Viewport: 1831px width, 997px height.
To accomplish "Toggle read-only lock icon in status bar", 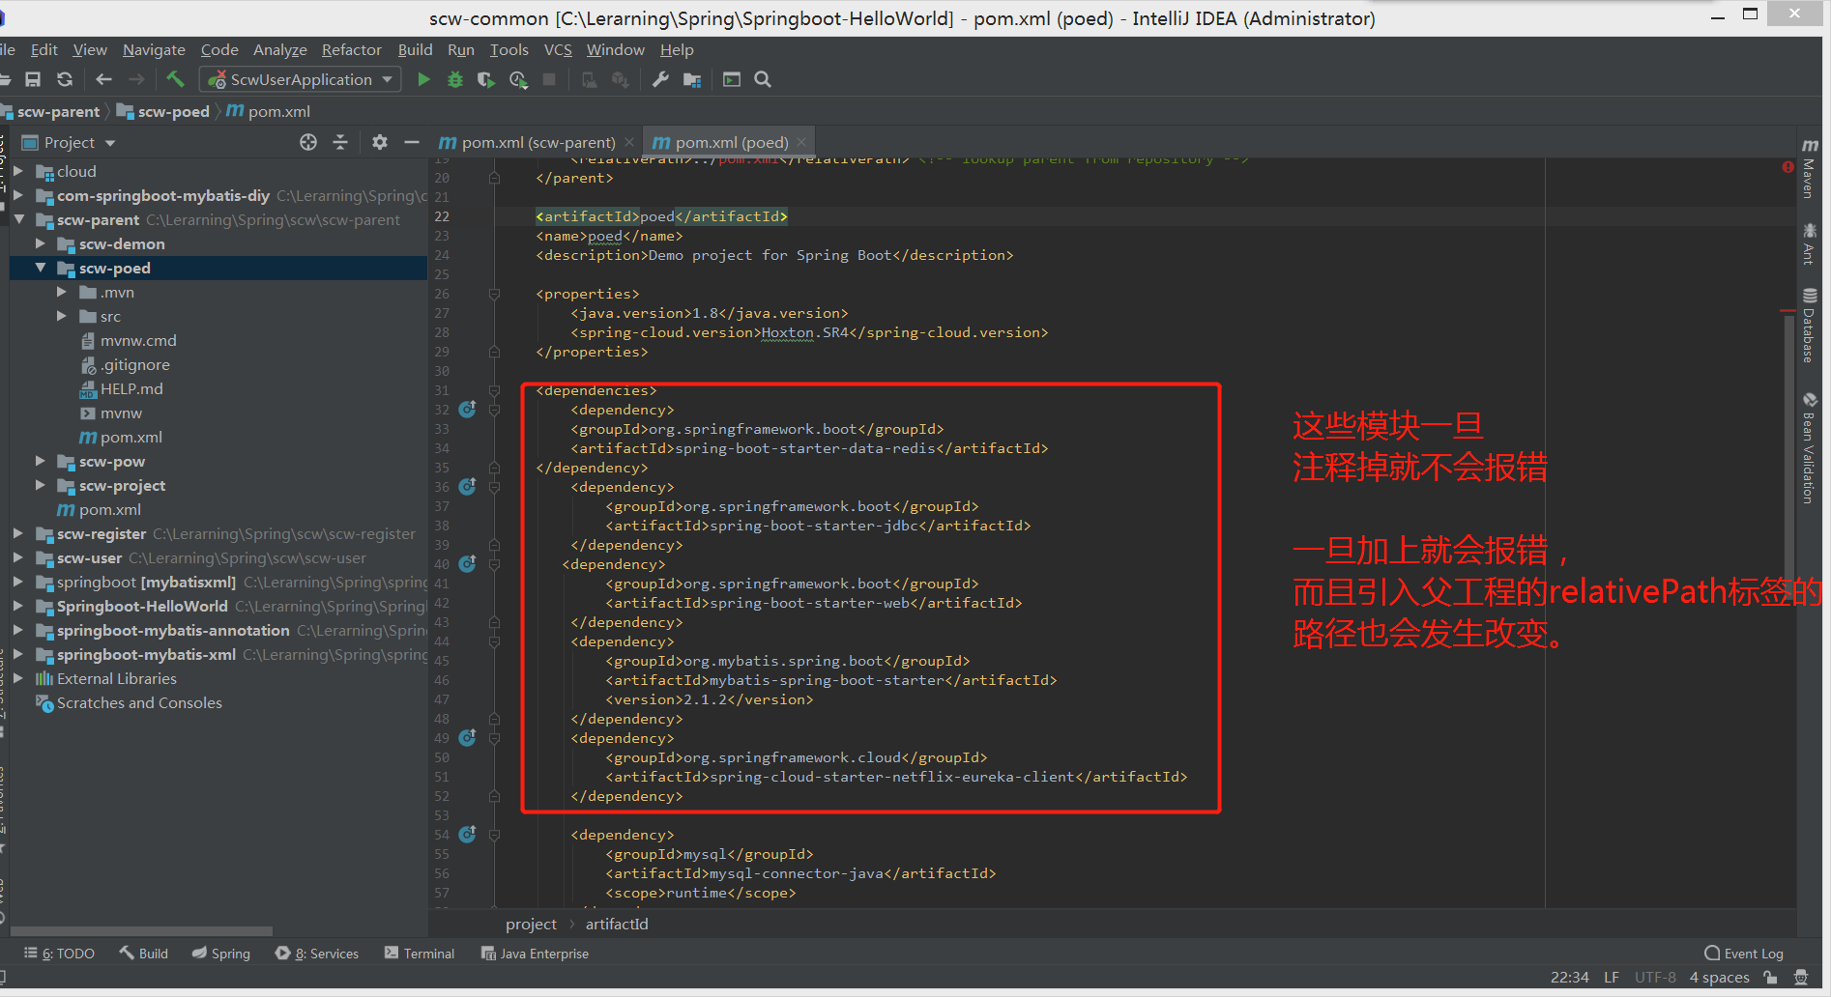I will (1770, 977).
